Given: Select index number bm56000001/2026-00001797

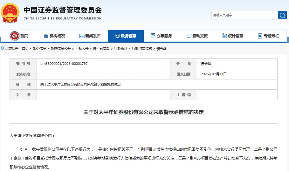Looking at the screenshot, I should (x=64, y=64).
